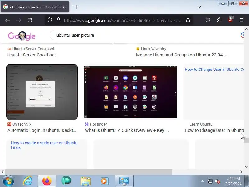
Task: Close the ubuntu user picture tab
Action: click(64, 7)
